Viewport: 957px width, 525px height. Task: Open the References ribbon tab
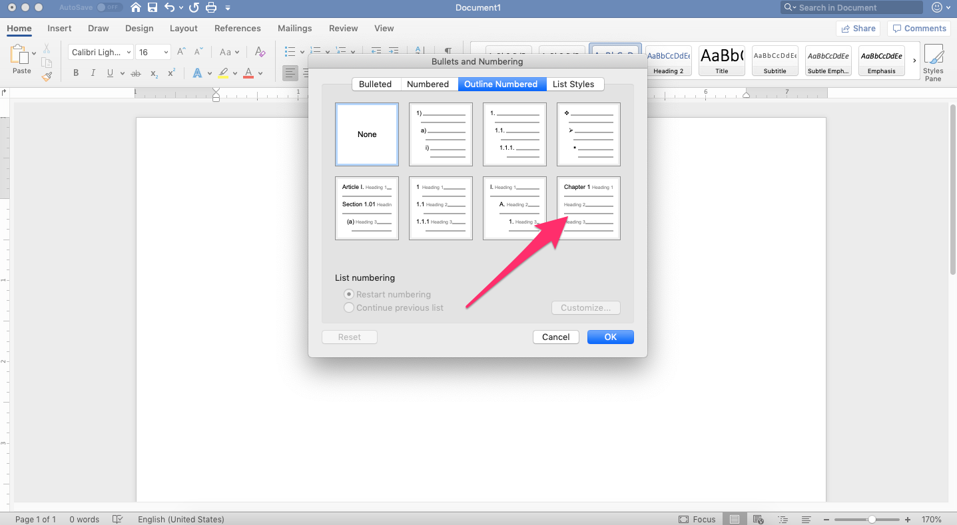[238, 28]
